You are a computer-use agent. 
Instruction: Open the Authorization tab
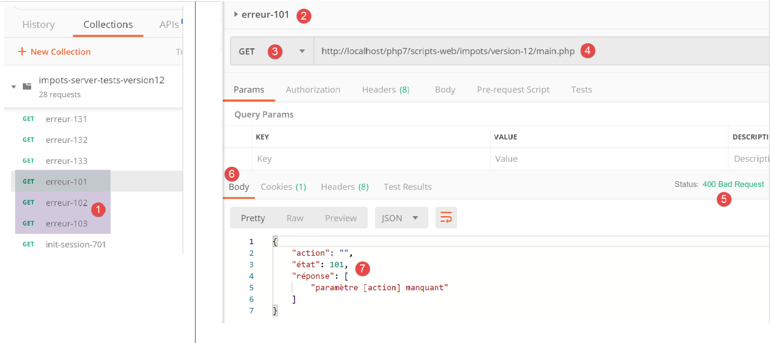tap(313, 90)
